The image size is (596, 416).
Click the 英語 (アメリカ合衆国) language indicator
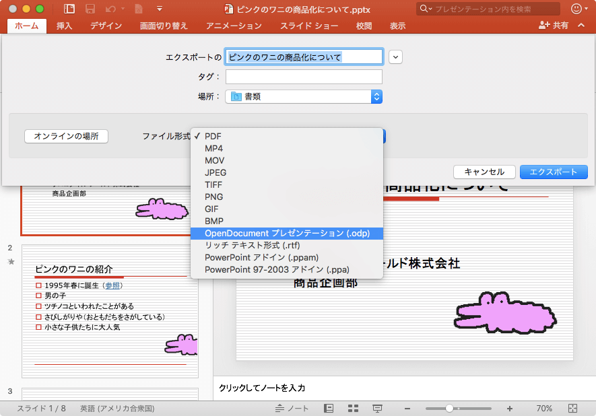117,409
